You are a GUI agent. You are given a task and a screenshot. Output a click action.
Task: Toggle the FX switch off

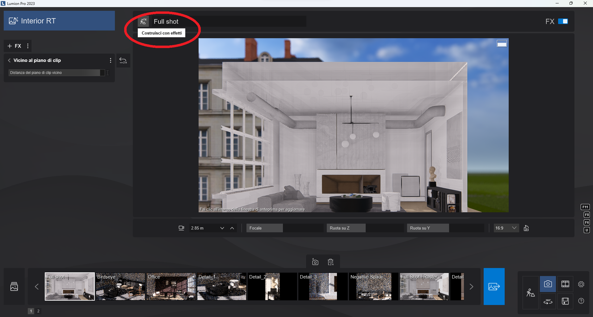coord(563,21)
